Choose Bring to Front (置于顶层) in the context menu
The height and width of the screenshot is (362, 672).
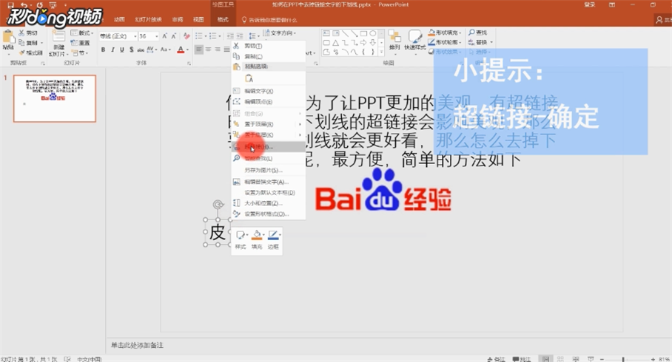269,124
